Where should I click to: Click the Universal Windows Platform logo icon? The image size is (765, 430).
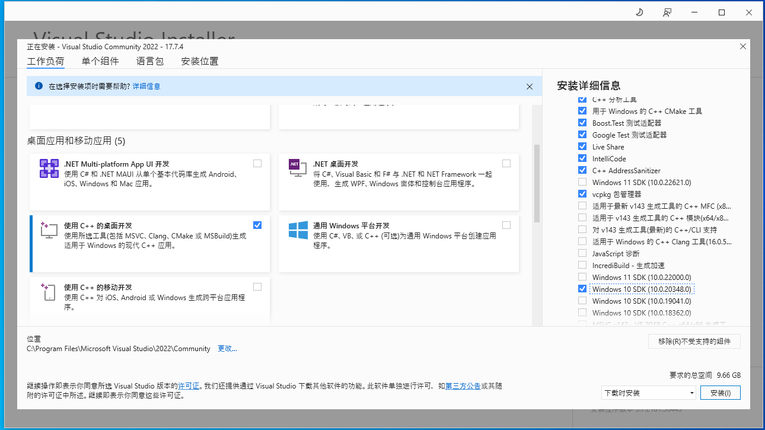point(298,230)
